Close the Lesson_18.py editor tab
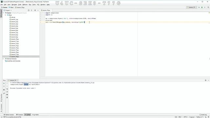The width and height of the screenshot is (210, 118). click(51, 10)
